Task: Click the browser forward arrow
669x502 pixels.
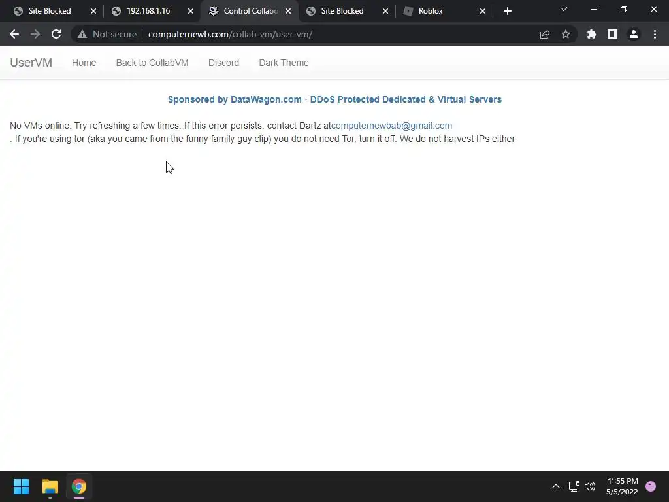Action: [x=35, y=34]
